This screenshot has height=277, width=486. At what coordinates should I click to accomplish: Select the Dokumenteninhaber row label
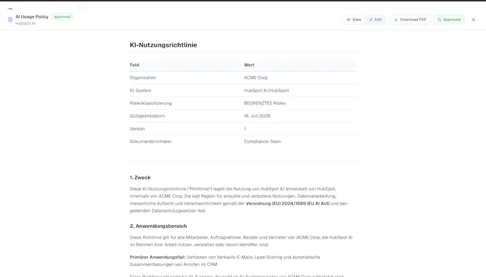coord(151,142)
